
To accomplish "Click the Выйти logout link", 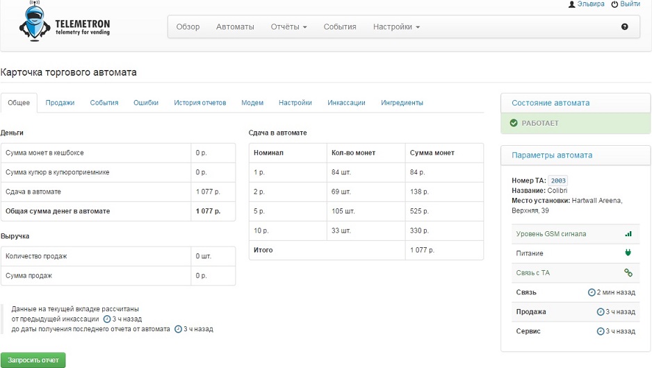I will (x=630, y=4).
